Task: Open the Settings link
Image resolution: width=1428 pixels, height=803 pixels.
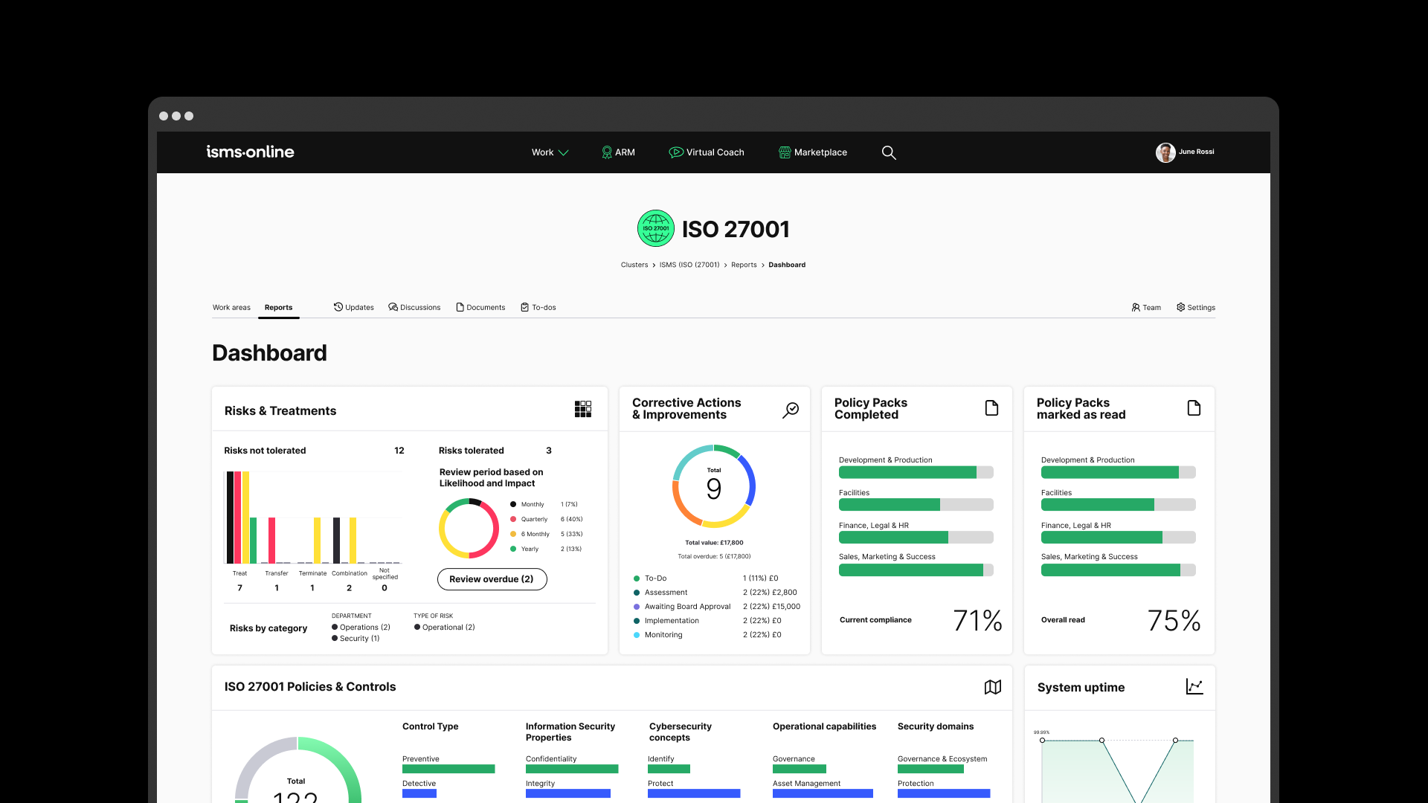Action: point(1196,307)
